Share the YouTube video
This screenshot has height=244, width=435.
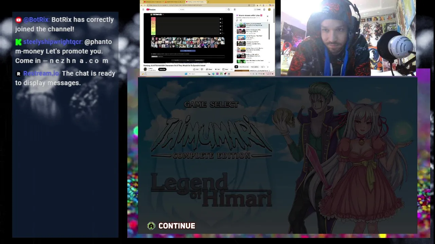(x=209, y=69)
